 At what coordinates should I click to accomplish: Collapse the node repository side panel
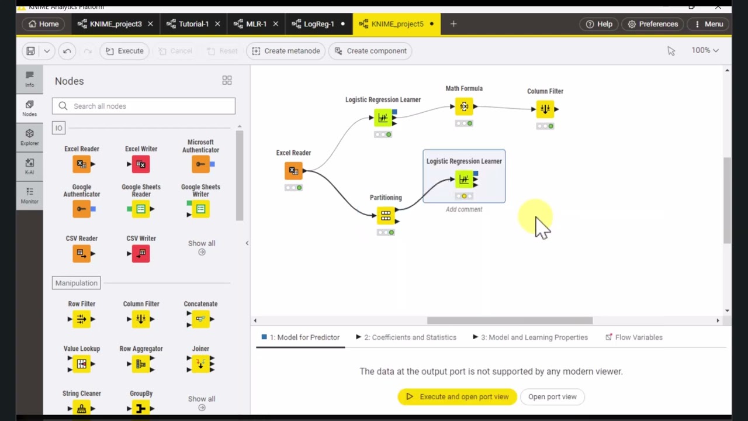247,243
